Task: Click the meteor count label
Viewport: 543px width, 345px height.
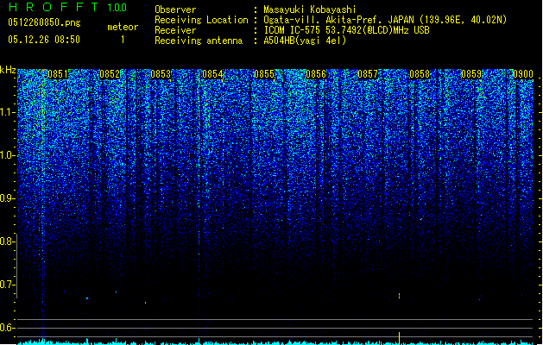Action: [123, 27]
